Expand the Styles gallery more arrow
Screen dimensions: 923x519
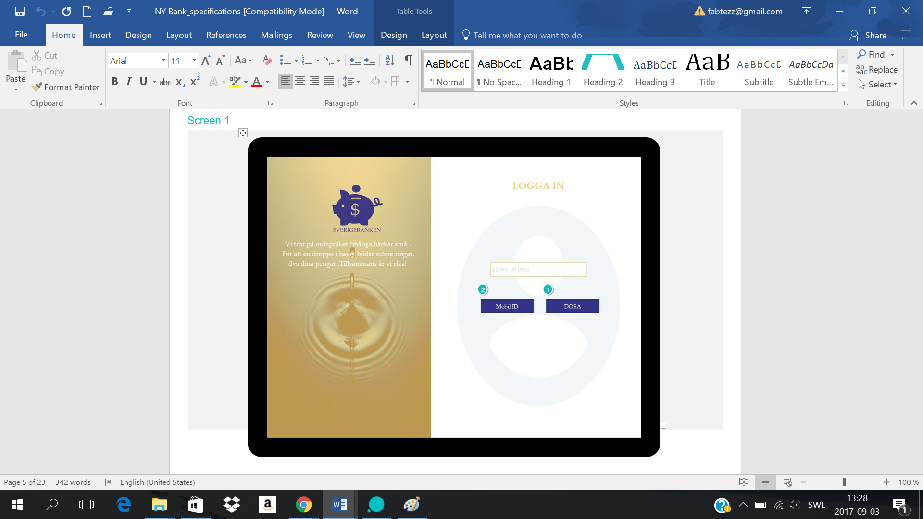click(x=843, y=86)
